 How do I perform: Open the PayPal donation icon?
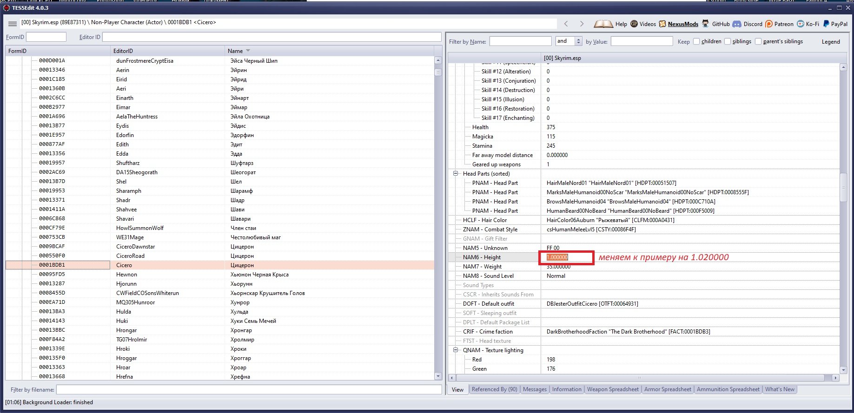point(826,24)
